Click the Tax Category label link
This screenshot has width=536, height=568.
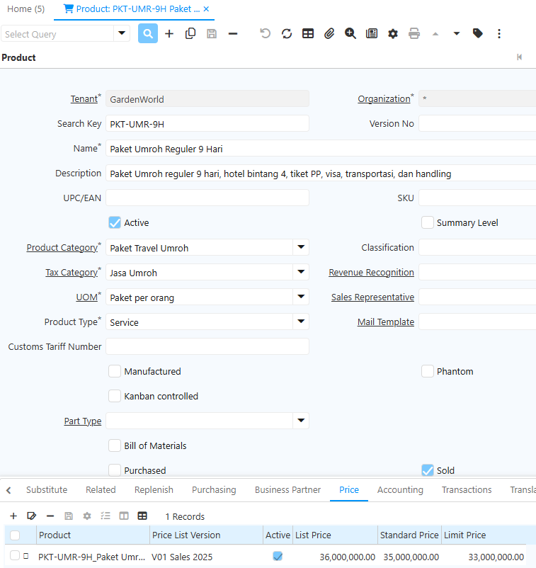pyautogui.click(x=71, y=273)
